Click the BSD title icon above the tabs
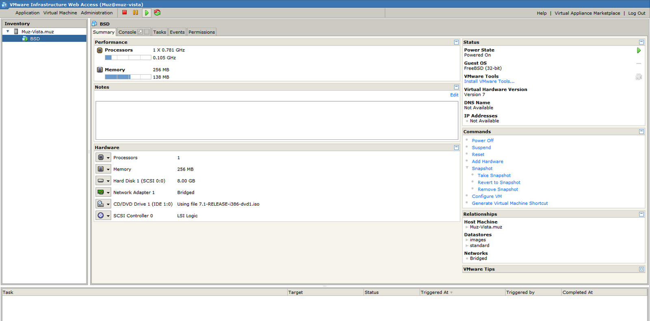The image size is (650, 321). click(95, 24)
